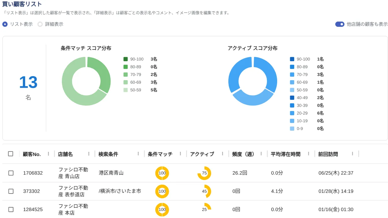Sort by the アクティブ column header
This screenshot has width=388, height=218.
[x=202, y=154]
